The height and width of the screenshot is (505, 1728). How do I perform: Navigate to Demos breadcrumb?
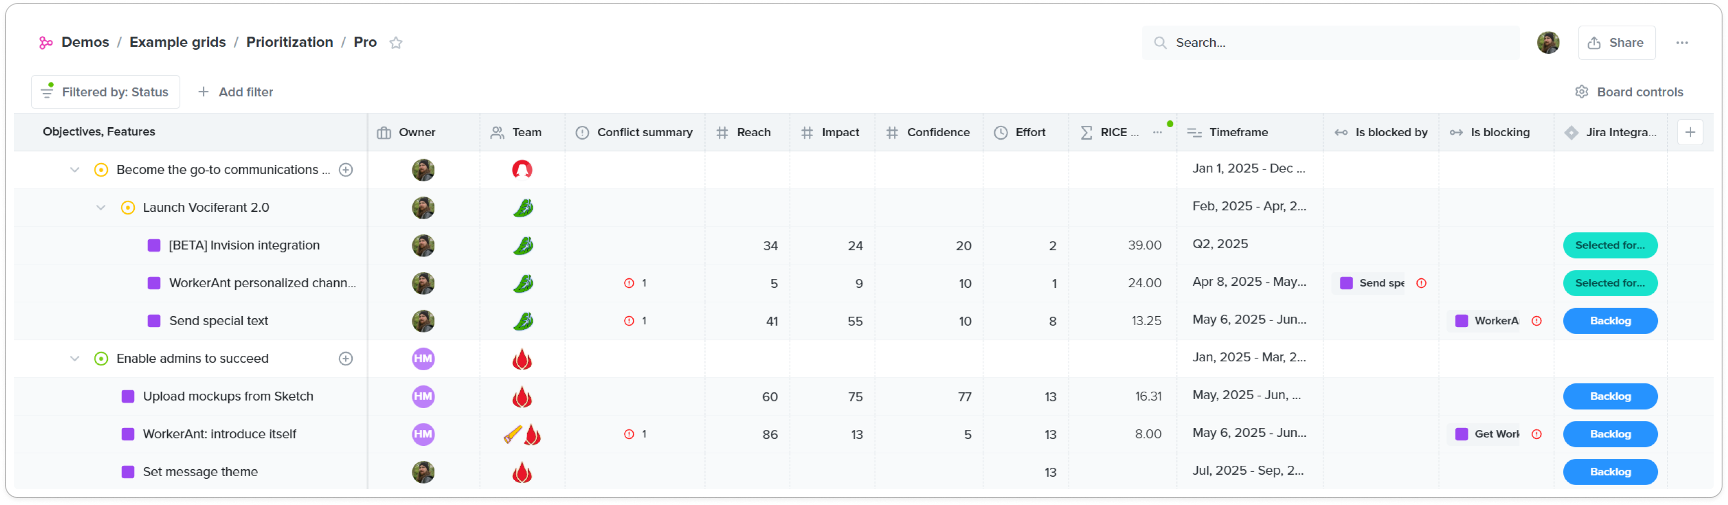pyautogui.click(x=85, y=42)
